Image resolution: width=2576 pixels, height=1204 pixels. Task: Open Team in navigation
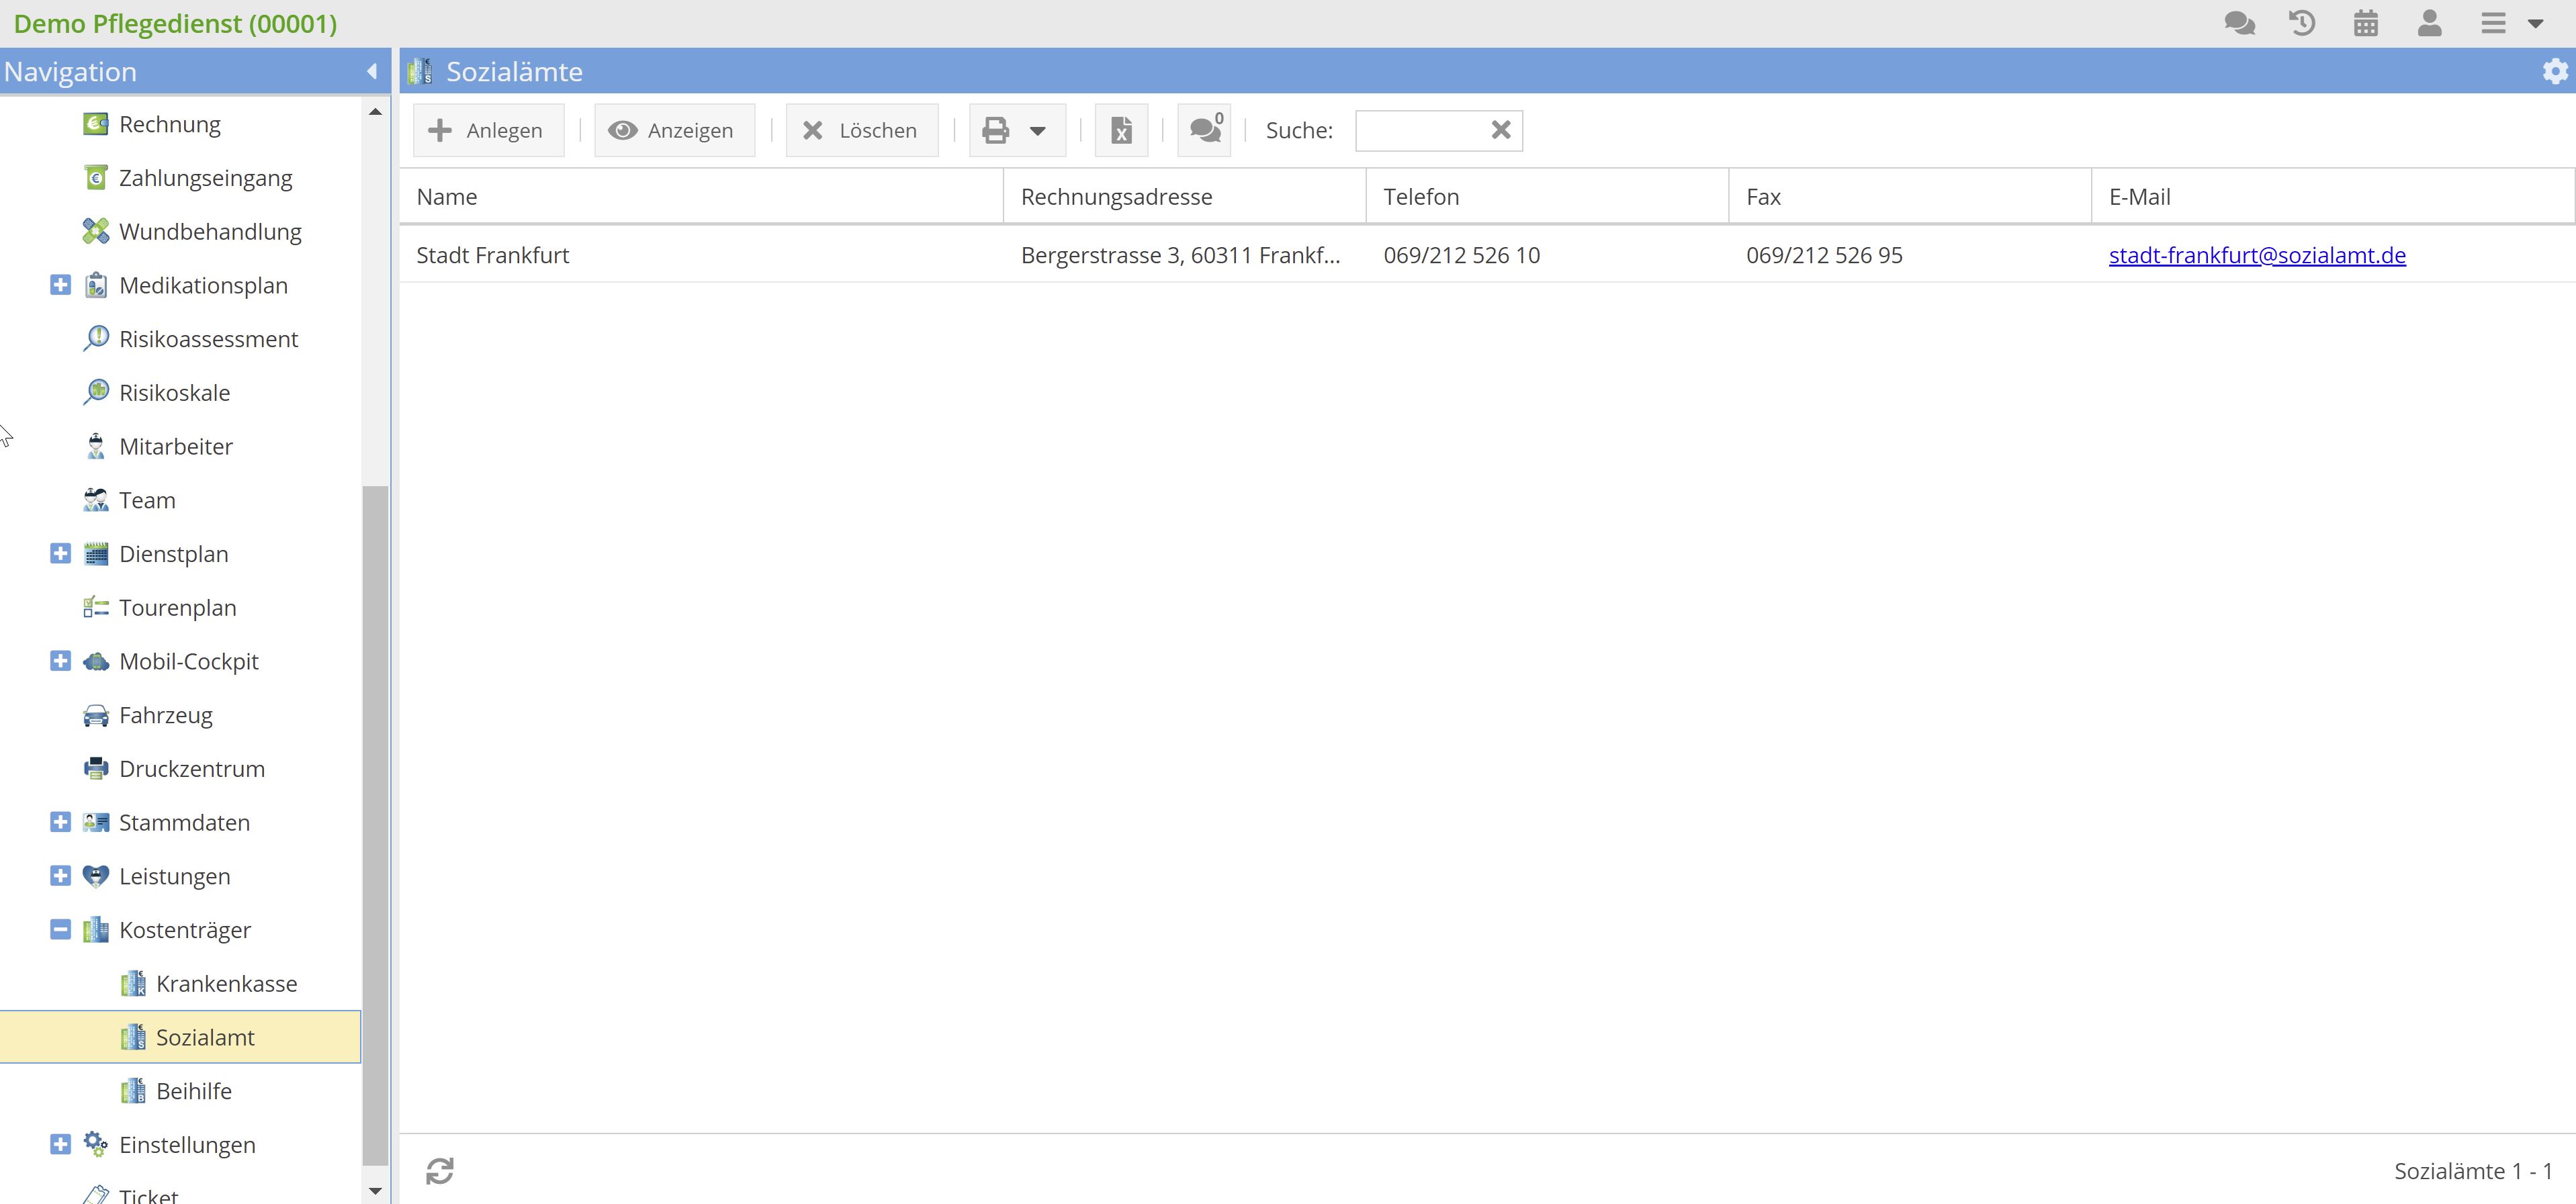(x=147, y=500)
